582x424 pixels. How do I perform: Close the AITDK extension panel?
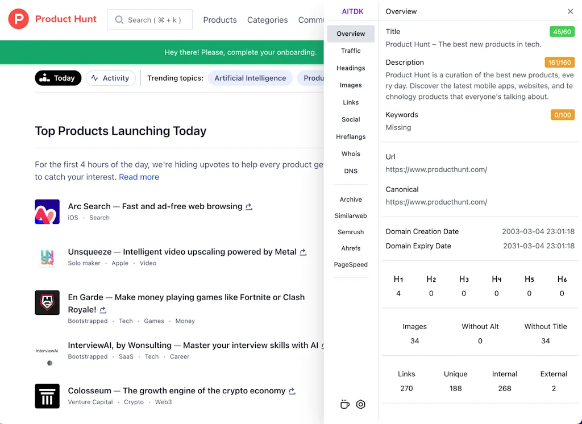(570, 11)
